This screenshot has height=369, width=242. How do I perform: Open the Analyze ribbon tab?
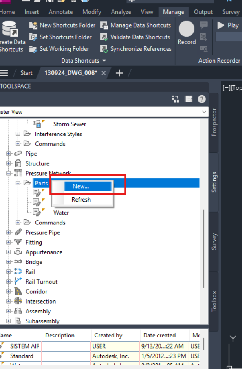pyautogui.click(x=121, y=12)
